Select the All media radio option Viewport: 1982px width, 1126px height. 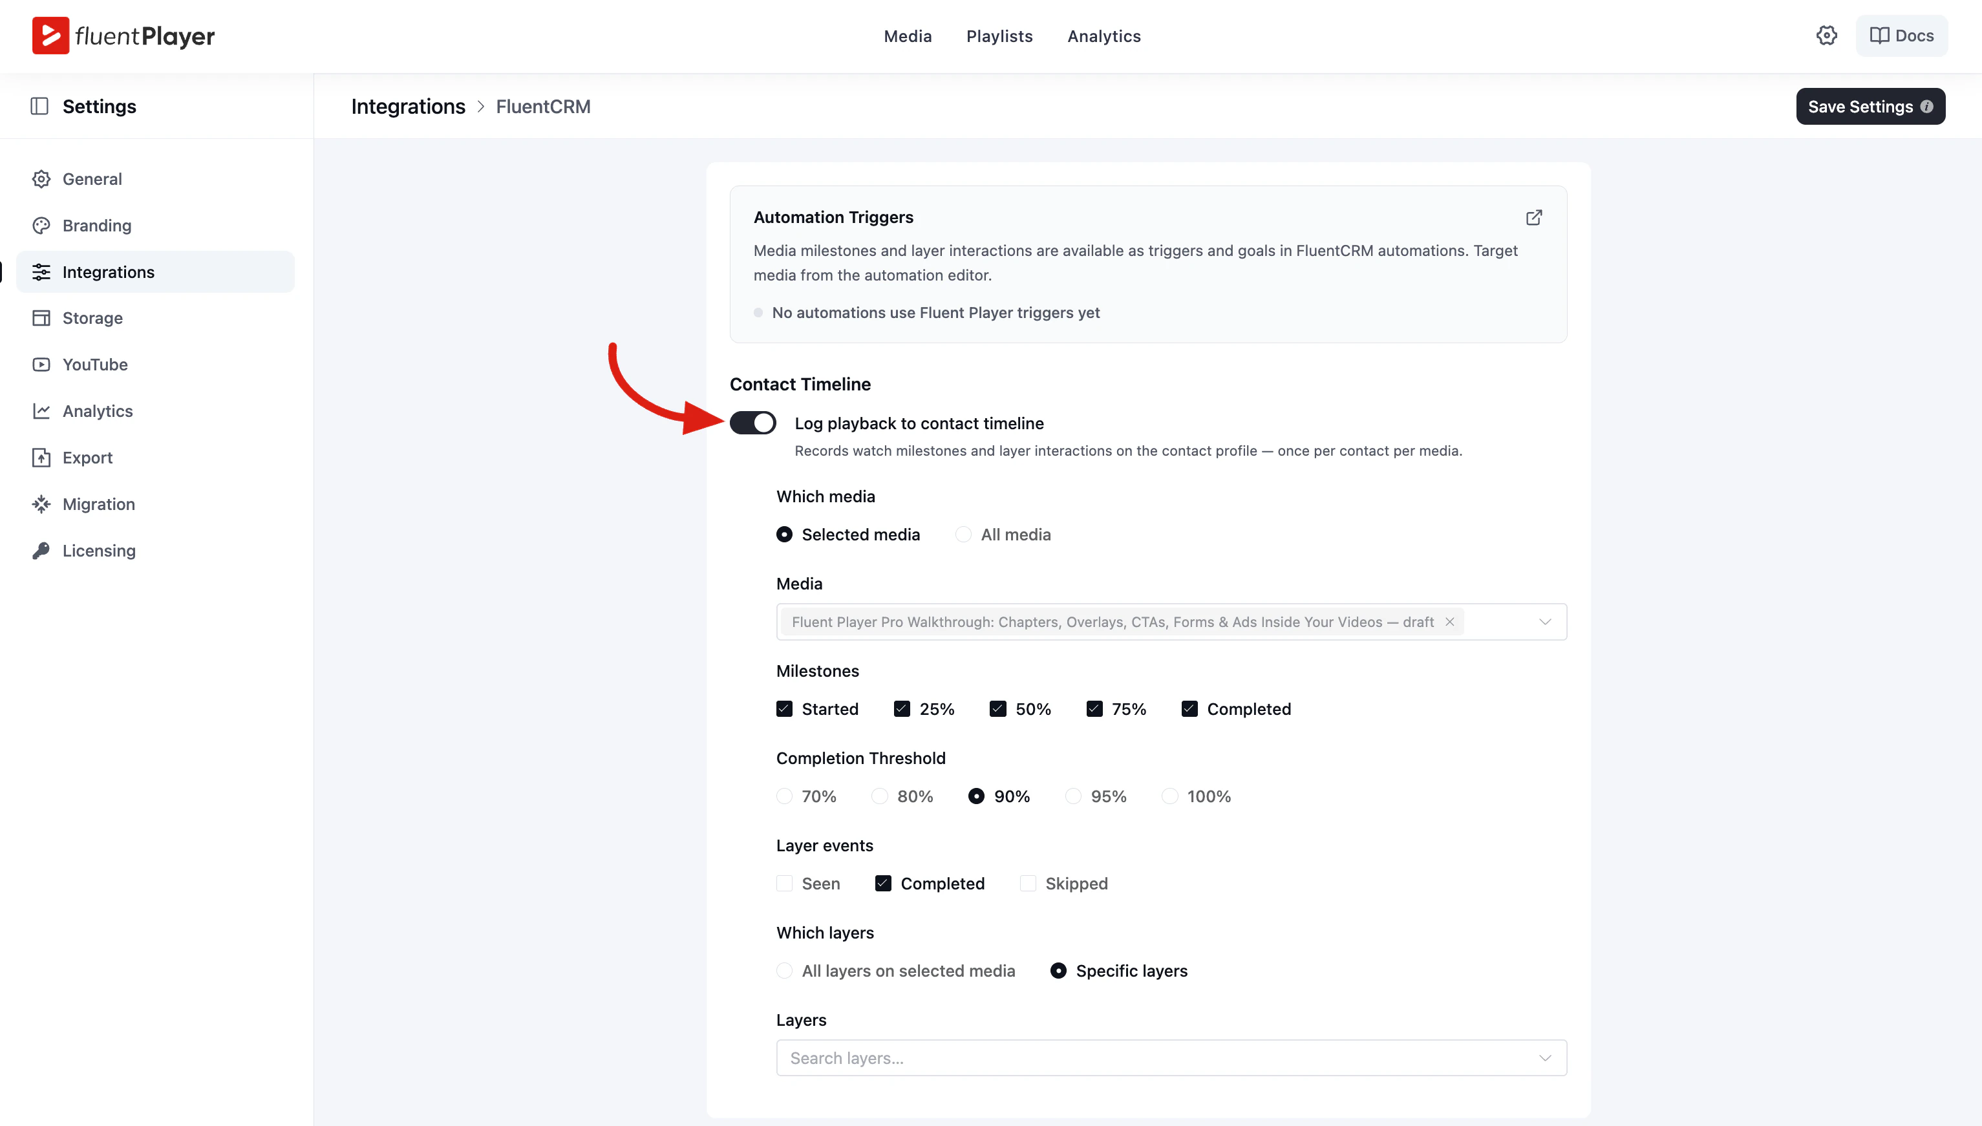pyautogui.click(x=963, y=535)
